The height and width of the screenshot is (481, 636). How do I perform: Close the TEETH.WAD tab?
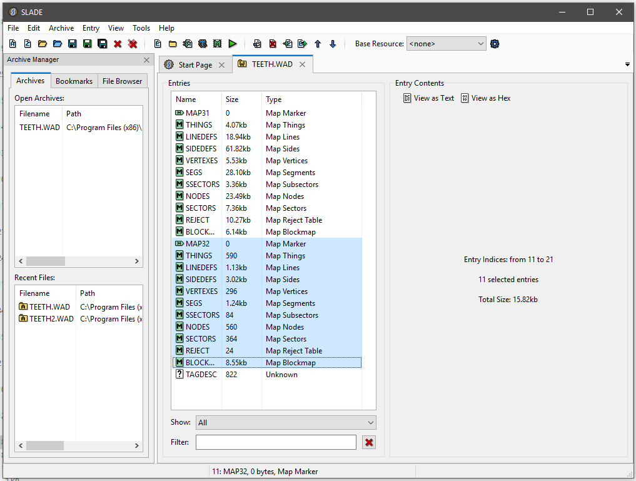[302, 64]
